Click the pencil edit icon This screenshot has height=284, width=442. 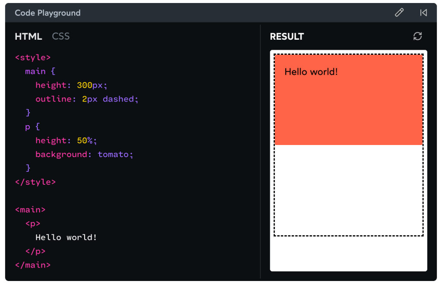(399, 13)
